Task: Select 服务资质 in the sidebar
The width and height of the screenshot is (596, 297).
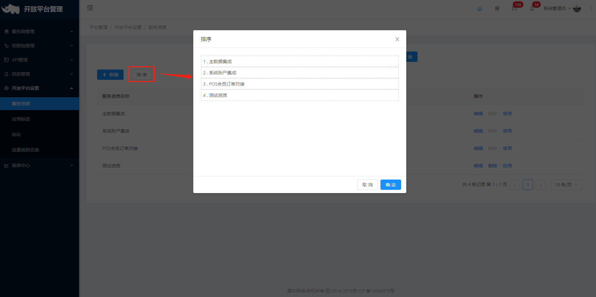Action: point(39,104)
